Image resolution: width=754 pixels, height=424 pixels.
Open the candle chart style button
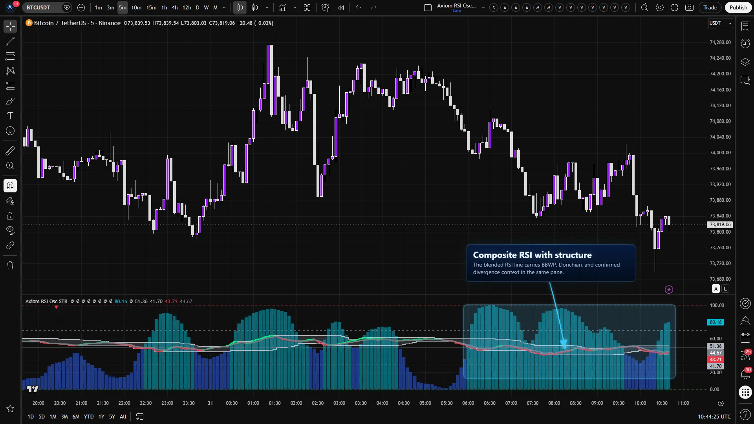pyautogui.click(x=240, y=7)
